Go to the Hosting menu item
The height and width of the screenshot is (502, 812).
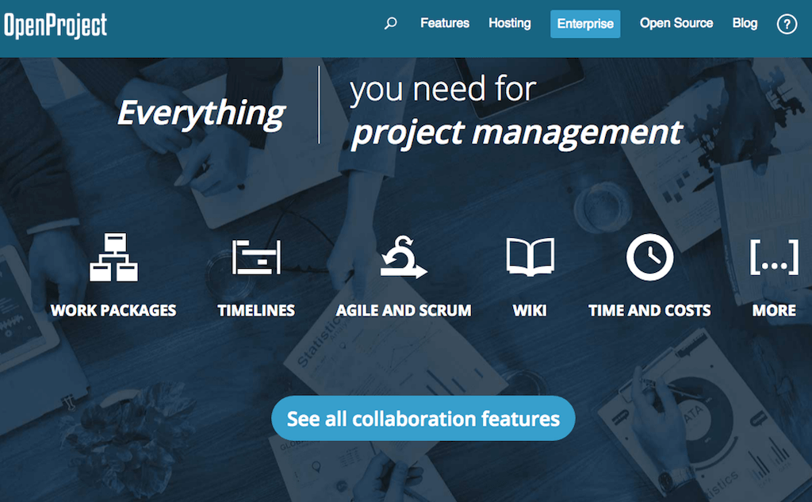[x=509, y=24]
